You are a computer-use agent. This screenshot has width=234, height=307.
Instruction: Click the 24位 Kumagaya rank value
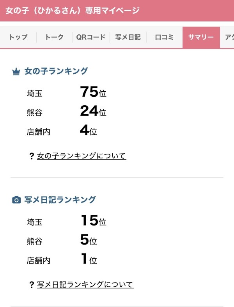(x=93, y=112)
